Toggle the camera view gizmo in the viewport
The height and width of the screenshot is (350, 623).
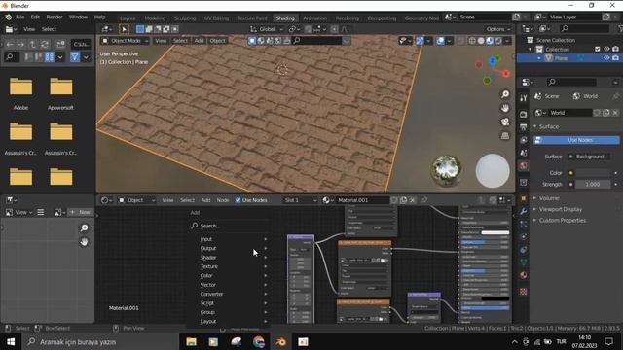click(505, 122)
